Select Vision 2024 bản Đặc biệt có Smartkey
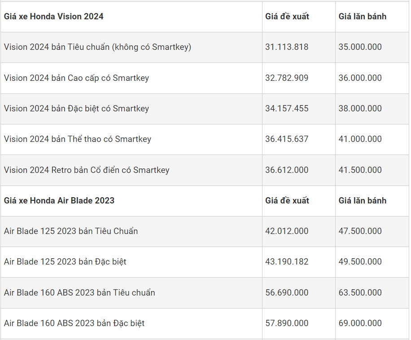This screenshot has height=340, width=411. (x=76, y=108)
